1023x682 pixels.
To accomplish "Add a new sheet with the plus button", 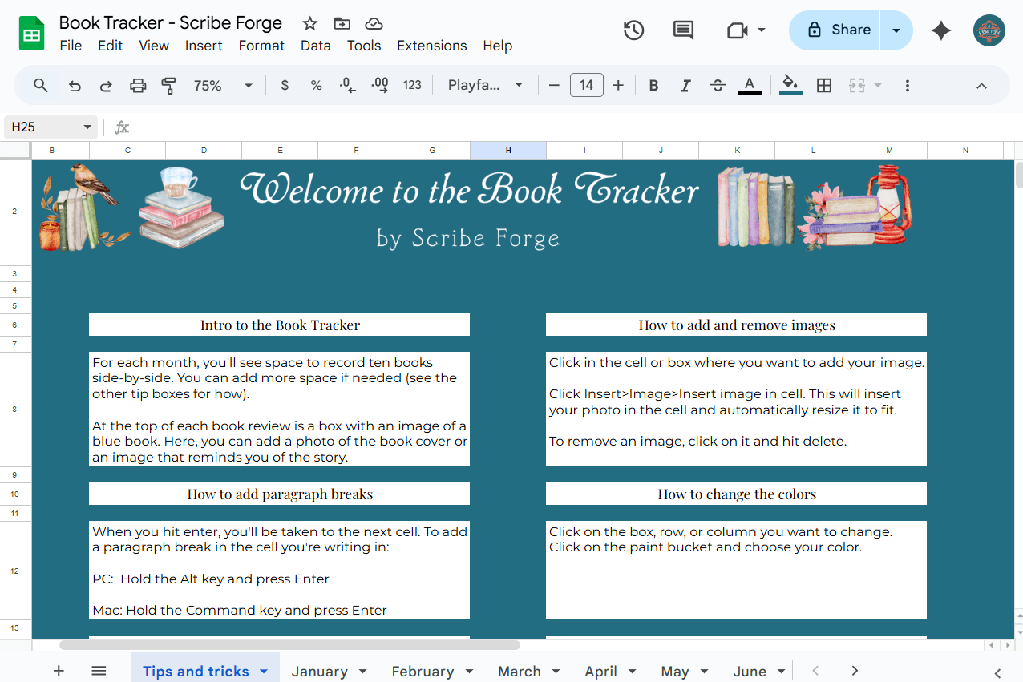I will tap(58, 671).
